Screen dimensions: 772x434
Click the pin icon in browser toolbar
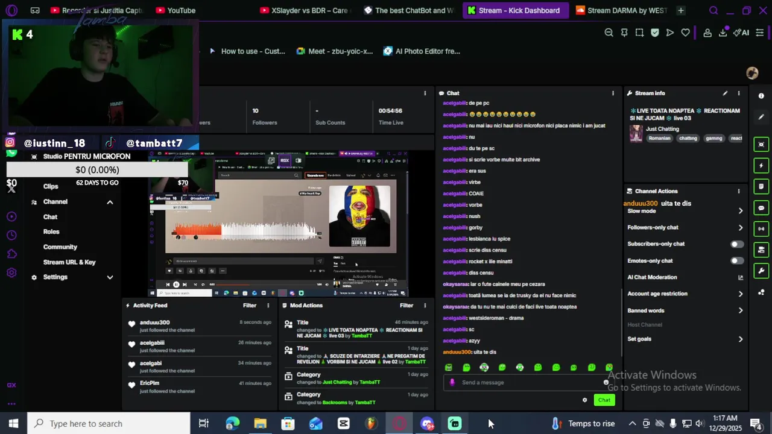point(624,33)
